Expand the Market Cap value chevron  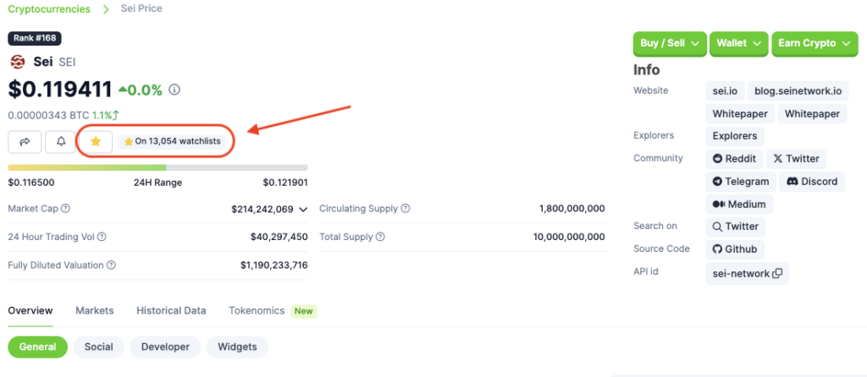(x=303, y=209)
